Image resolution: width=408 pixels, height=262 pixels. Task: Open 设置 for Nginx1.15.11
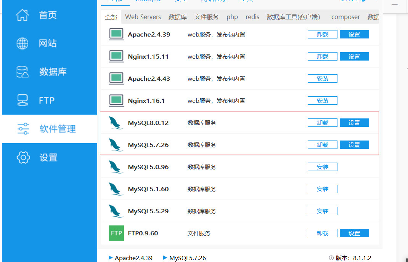(354, 56)
